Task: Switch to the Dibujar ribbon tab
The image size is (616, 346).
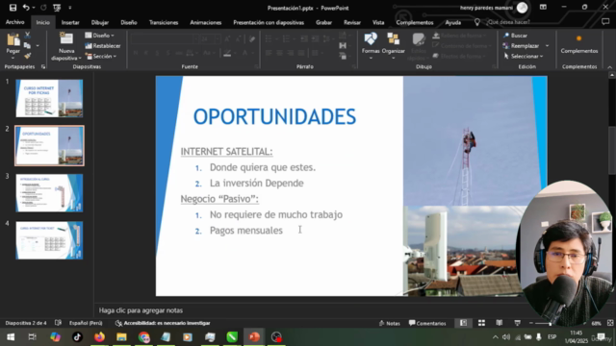Action: pos(100,22)
